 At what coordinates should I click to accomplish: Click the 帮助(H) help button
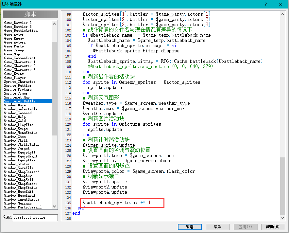273,227
